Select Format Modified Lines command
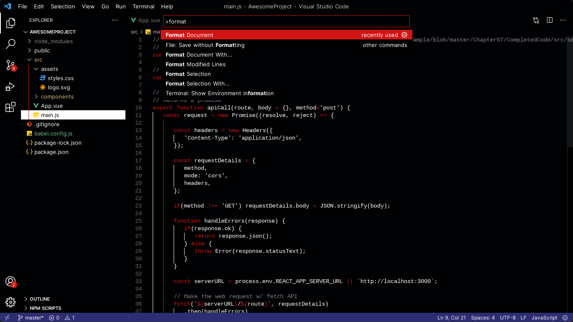Viewport: 573px width, 322px height. point(286,64)
